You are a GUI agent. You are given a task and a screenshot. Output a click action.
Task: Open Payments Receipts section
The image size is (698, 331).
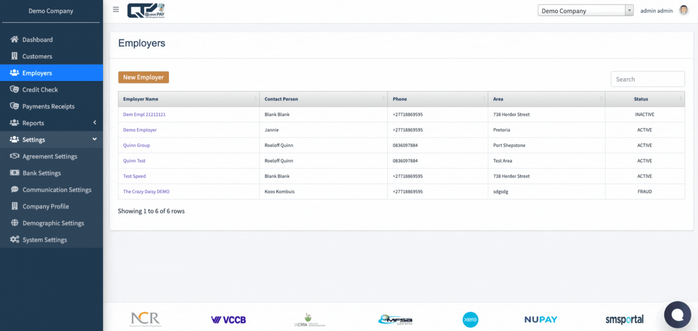click(x=48, y=106)
